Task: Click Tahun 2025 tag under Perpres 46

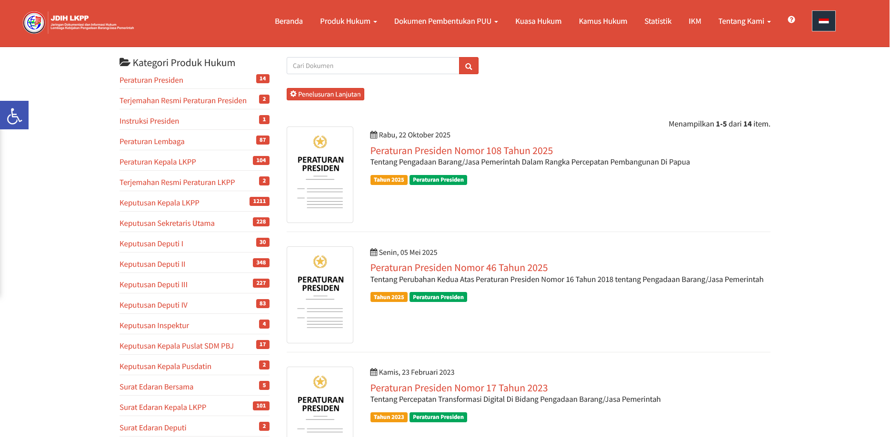Action: coord(389,297)
